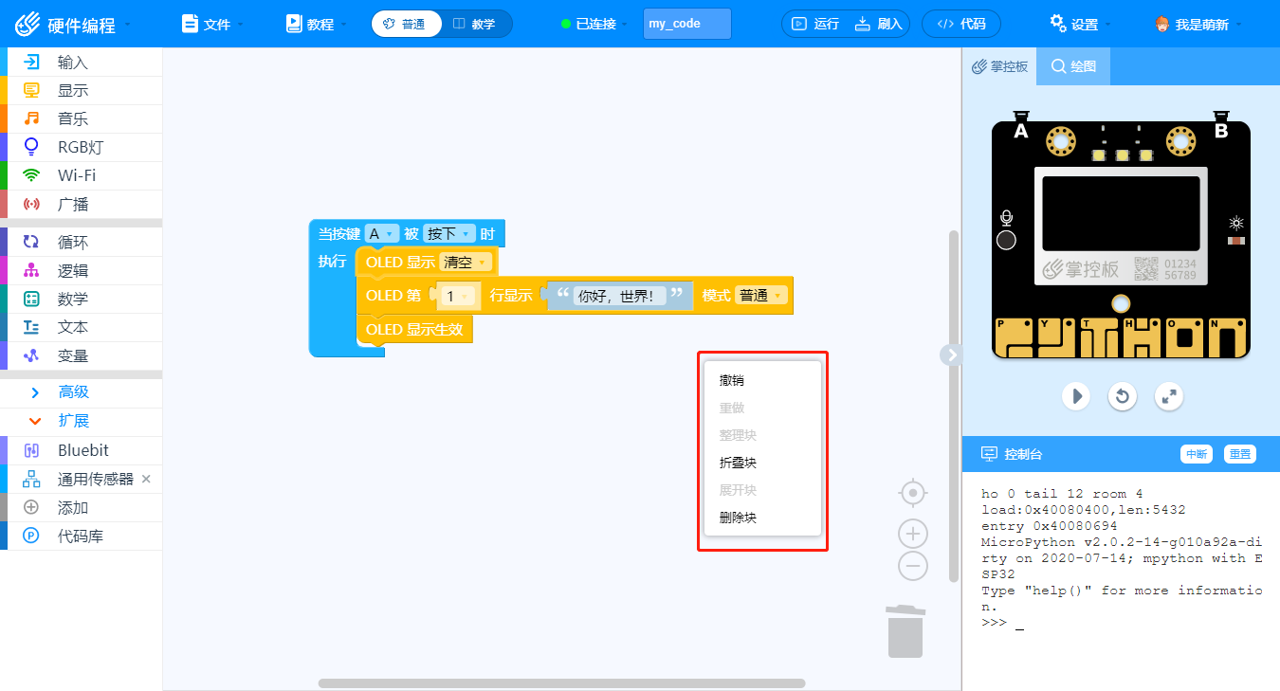Switch to 教学 (teaching) mode

[x=475, y=24]
